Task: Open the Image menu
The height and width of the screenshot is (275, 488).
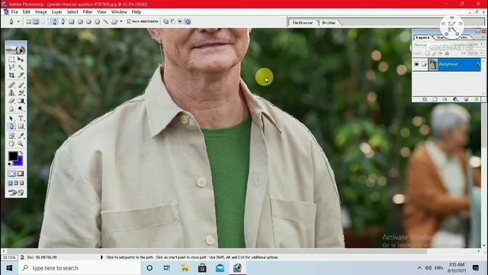Action: coord(40,12)
